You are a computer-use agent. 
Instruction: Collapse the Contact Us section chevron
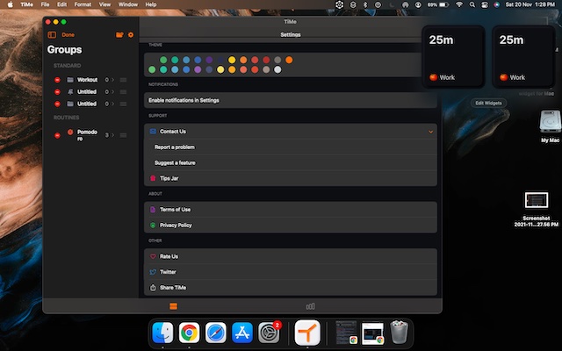click(431, 132)
